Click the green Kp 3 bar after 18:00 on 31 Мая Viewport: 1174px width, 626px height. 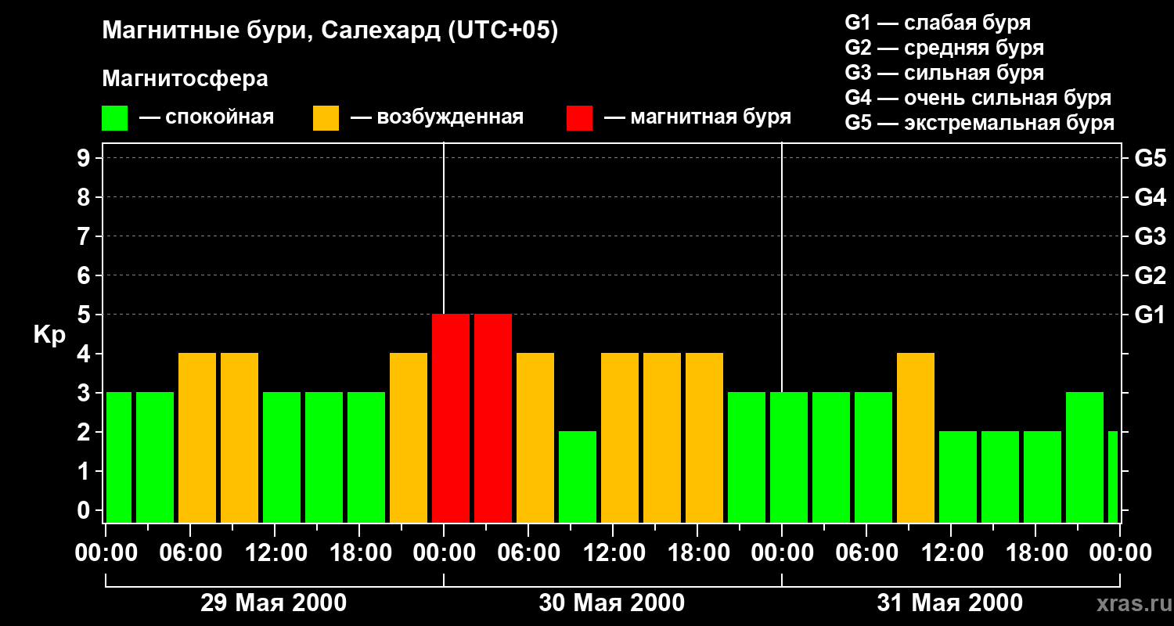coord(1085,458)
